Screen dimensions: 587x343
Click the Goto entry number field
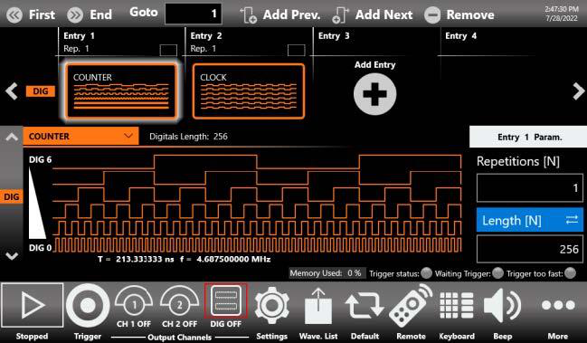pos(194,14)
